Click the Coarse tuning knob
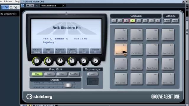Image resolution: width=189 pixels, height=106 pixels. [x=60, y=61]
